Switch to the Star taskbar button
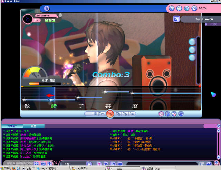The width and height of the screenshot is (221, 170). (x=158, y=168)
